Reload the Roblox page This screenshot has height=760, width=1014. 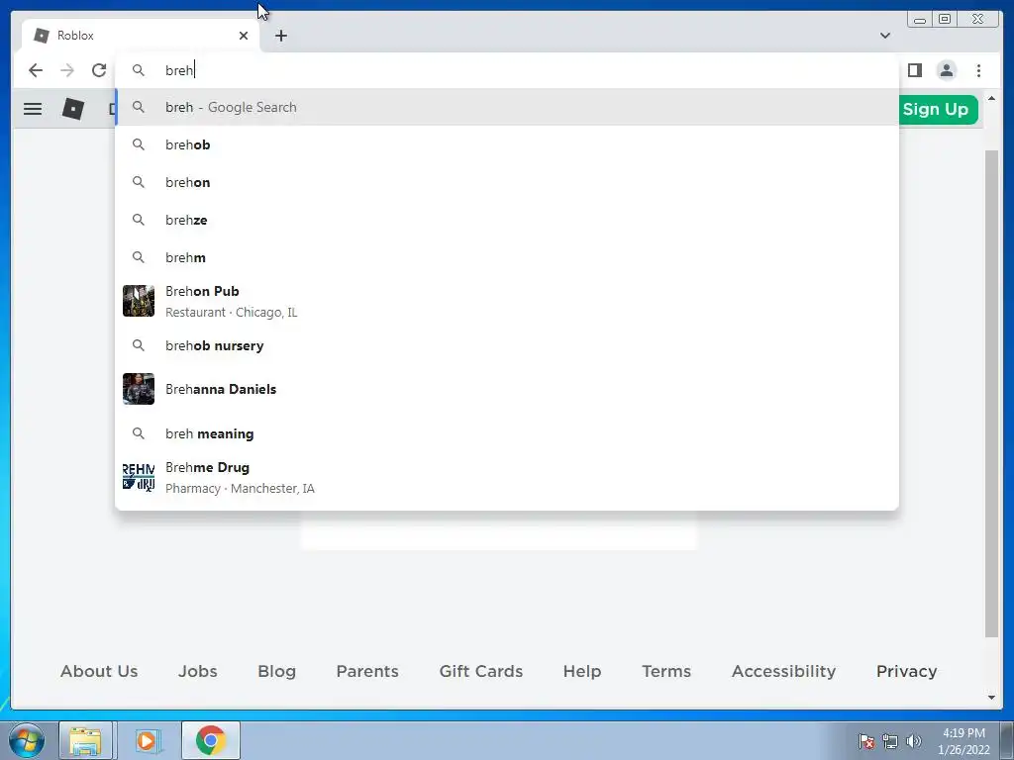[99, 70]
